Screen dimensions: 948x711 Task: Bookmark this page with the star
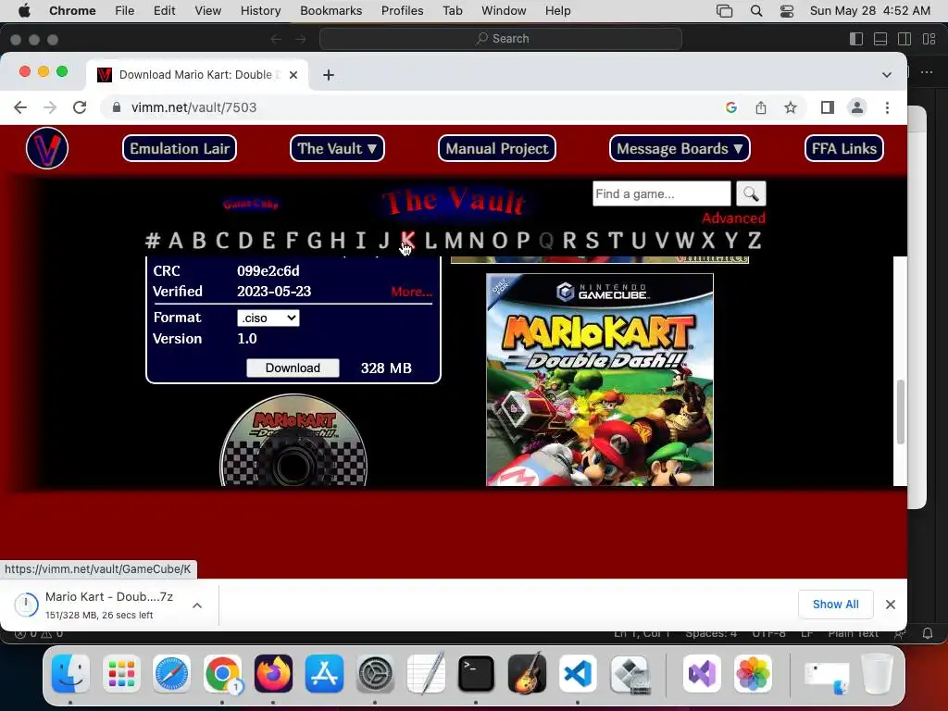tap(791, 107)
